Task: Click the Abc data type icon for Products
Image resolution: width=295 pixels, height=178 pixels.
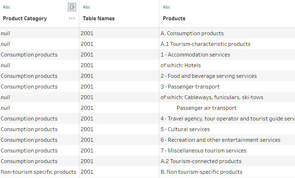Action: coord(166,7)
